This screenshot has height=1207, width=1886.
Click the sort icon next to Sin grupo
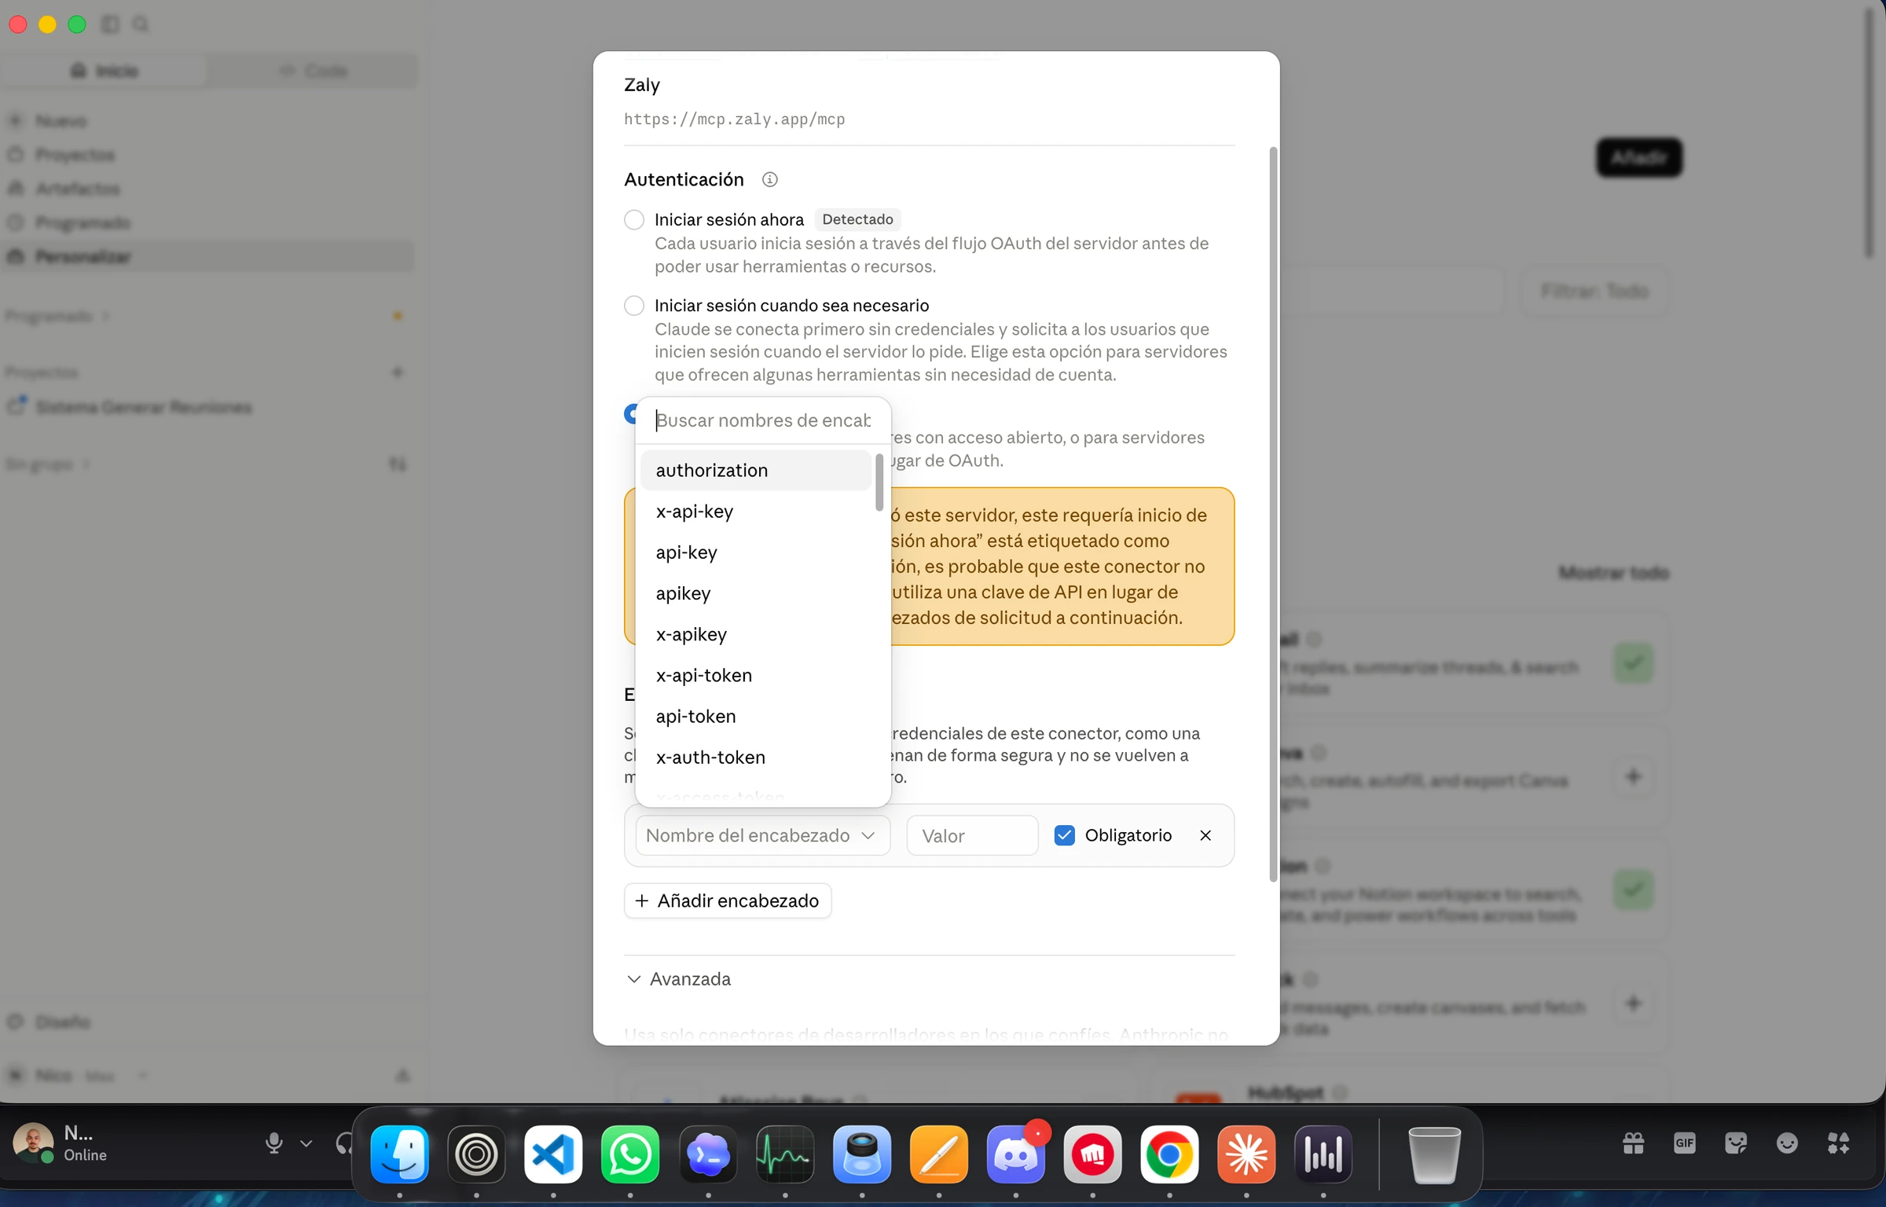point(398,464)
